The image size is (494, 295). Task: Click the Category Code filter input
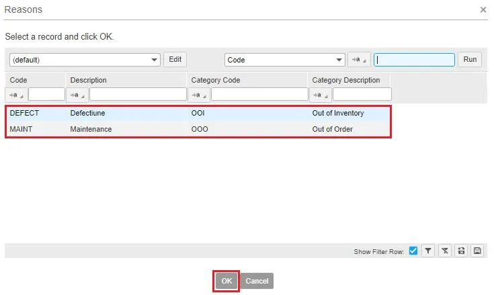pos(259,95)
